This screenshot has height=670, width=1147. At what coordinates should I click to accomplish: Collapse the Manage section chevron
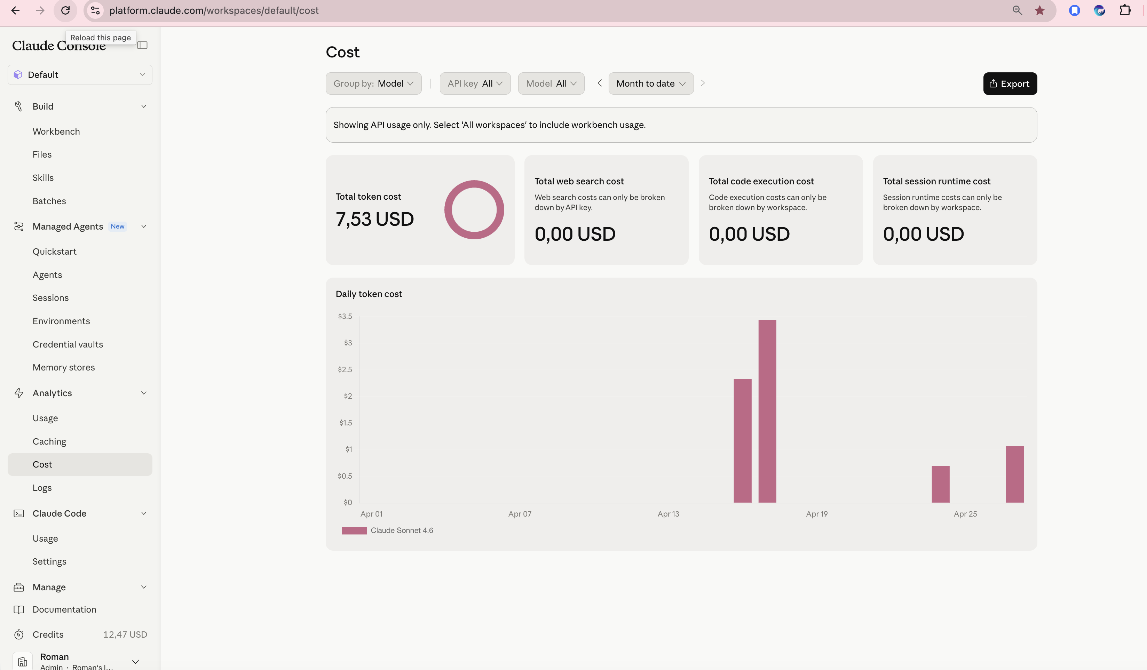[x=144, y=587]
